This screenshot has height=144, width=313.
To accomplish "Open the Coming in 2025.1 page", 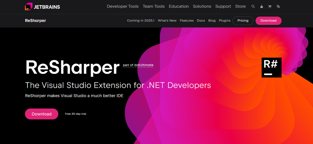I will click(x=141, y=20).
